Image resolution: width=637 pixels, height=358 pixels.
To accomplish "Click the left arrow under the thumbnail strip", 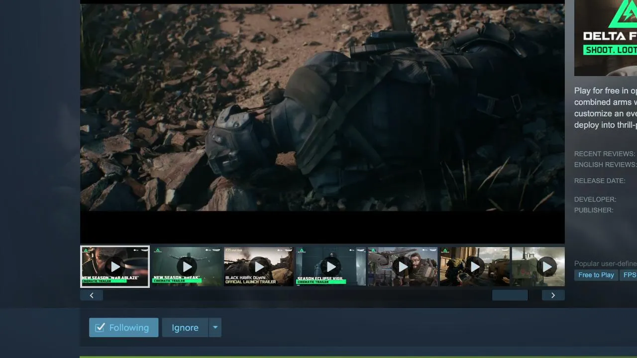I will tap(92, 295).
